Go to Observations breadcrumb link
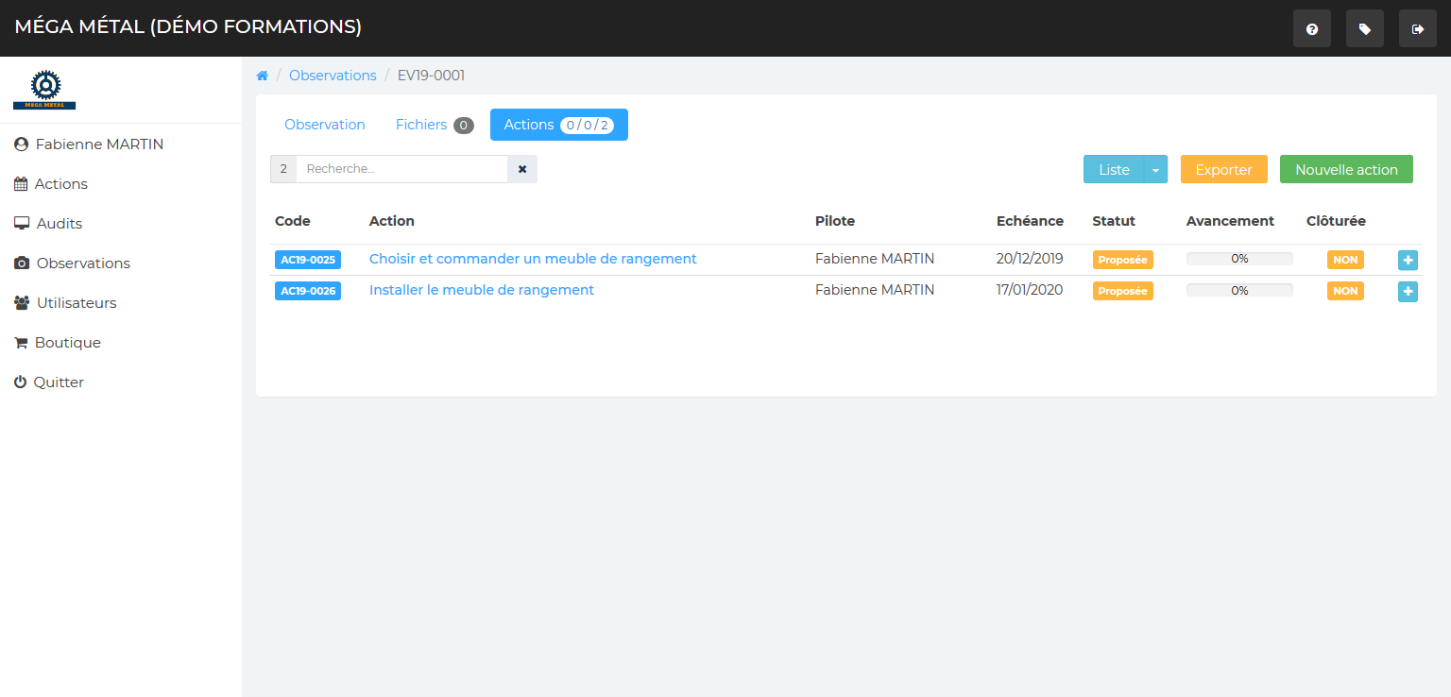 [333, 76]
